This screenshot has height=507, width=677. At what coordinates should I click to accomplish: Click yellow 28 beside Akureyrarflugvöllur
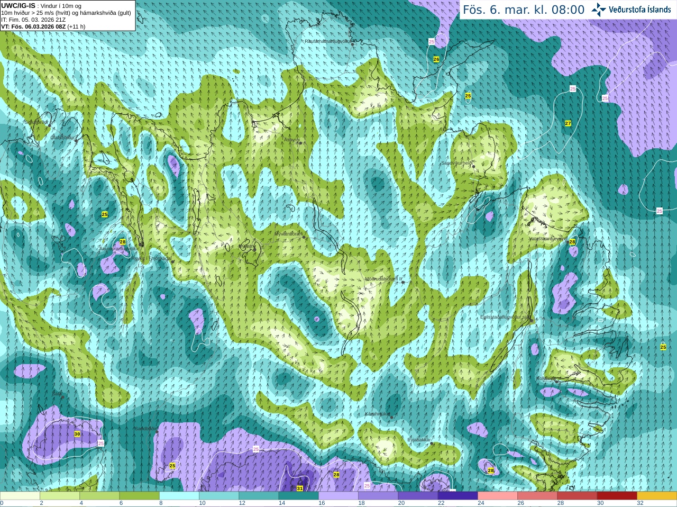click(123, 242)
